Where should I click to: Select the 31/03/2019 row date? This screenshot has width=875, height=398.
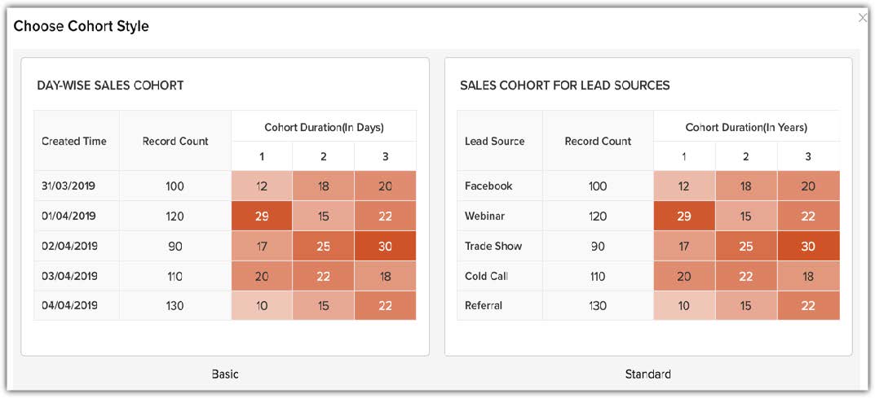(68, 186)
